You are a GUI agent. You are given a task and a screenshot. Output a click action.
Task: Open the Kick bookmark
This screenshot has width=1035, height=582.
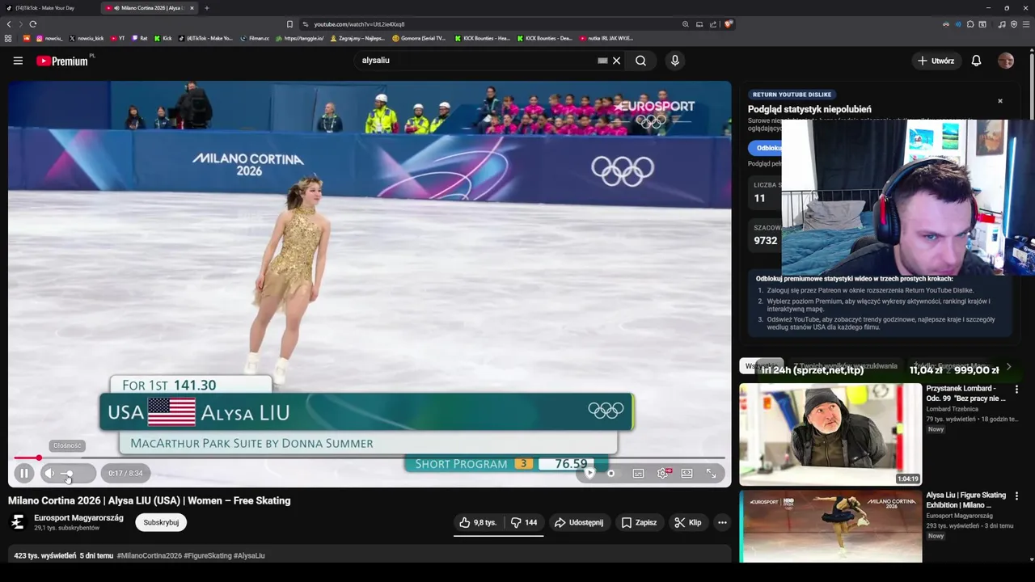point(163,38)
